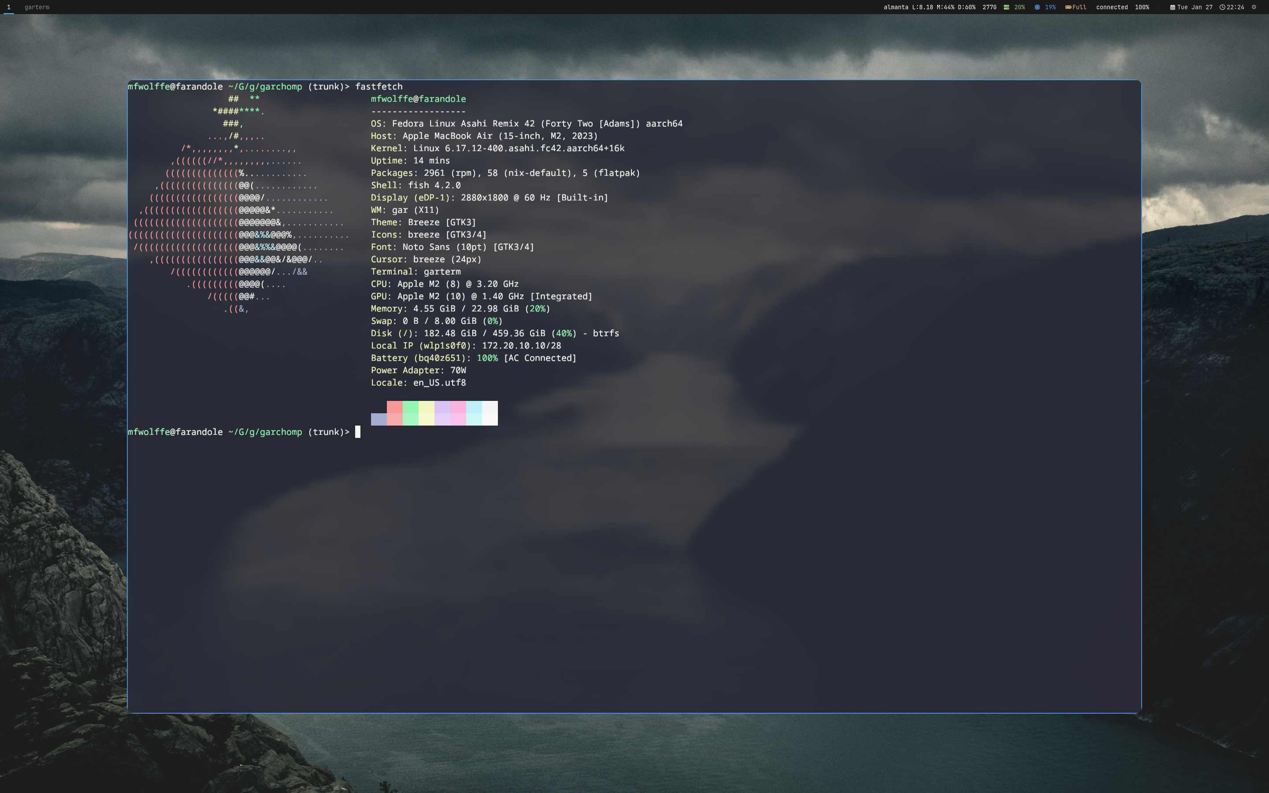1269x793 pixels.
Task: Click the memory usage icon in status bar
Action: pos(1006,7)
